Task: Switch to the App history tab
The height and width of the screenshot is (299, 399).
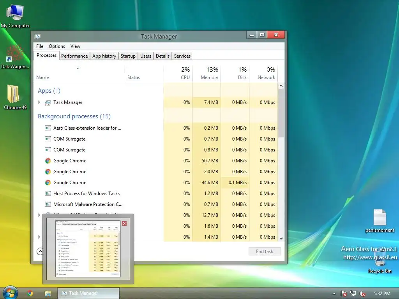Action: 104,56
